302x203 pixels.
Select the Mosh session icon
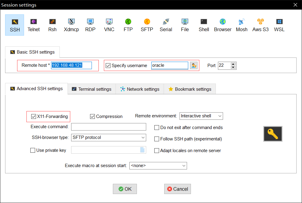[242, 25]
